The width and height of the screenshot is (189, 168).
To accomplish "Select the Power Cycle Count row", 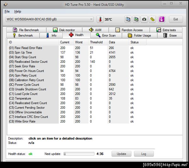I will pos(77,84).
